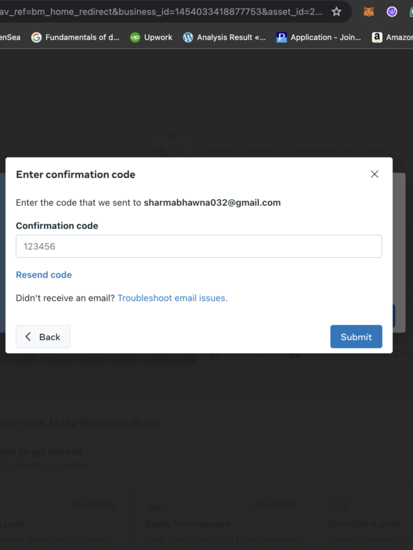413x550 pixels.
Task: Click the Google icon on Fundamentals bookmark
Action: click(x=37, y=37)
